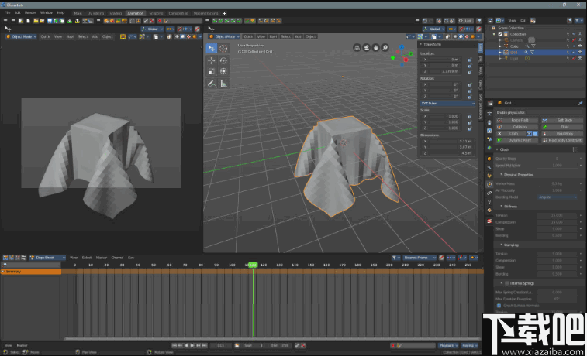The height and width of the screenshot is (356, 587).
Task: Toggle the Collection checkbox in the outliner
Action: point(500,34)
